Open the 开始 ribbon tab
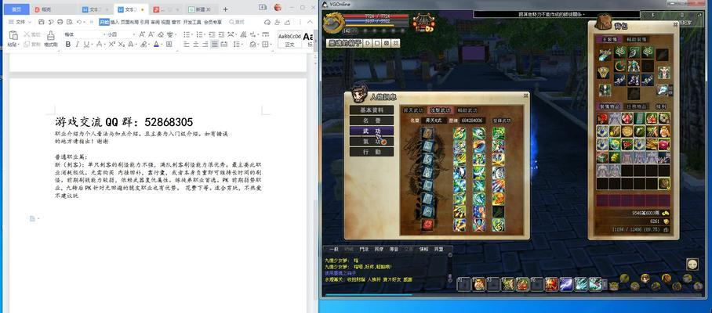712x313 pixels. coord(104,22)
